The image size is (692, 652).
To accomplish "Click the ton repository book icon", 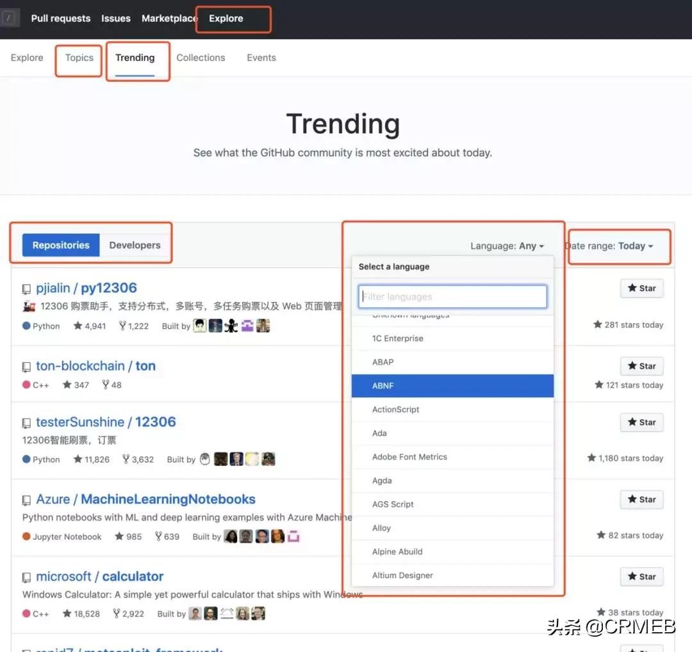I will click(x=26, y=367).
